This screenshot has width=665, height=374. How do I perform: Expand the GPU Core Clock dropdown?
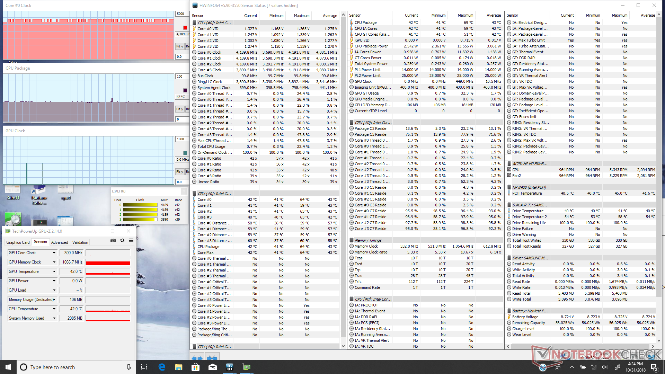click(54, 253)
